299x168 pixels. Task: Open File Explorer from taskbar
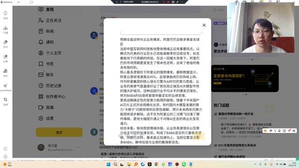pyautogui.click(x=129, y=164)
